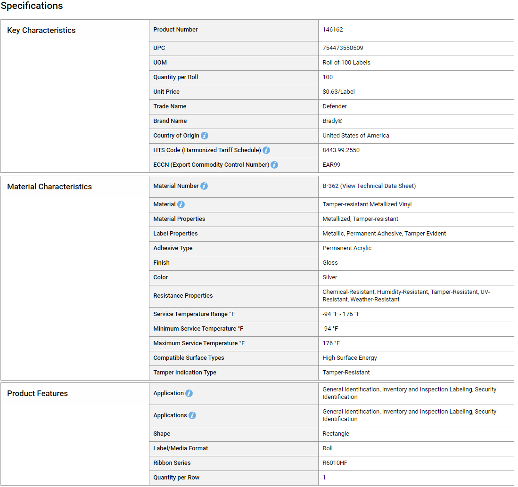518x487 pixels.
Task: Click the info icon next to Country of Origin
Action: point(205,136)
